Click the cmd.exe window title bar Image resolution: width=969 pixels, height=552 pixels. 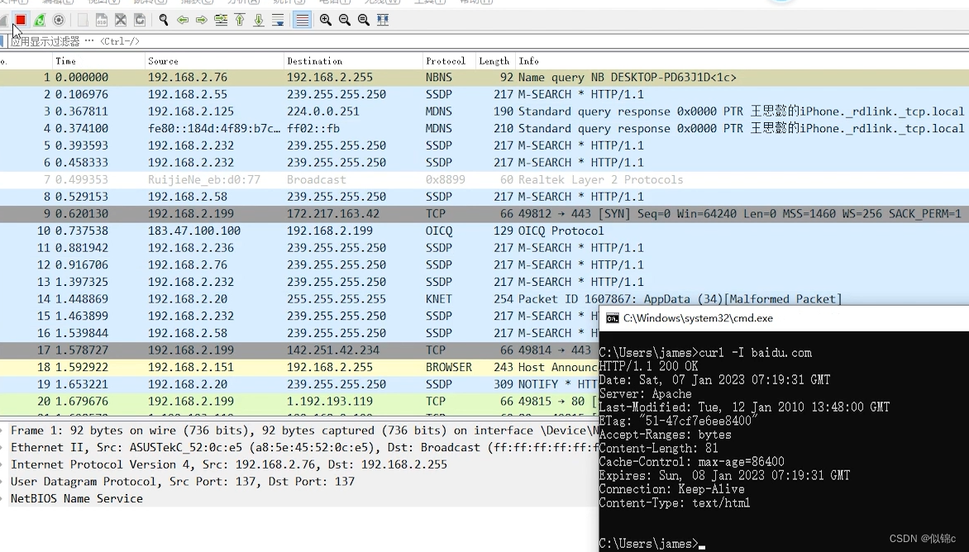click(x=784, y=318)
